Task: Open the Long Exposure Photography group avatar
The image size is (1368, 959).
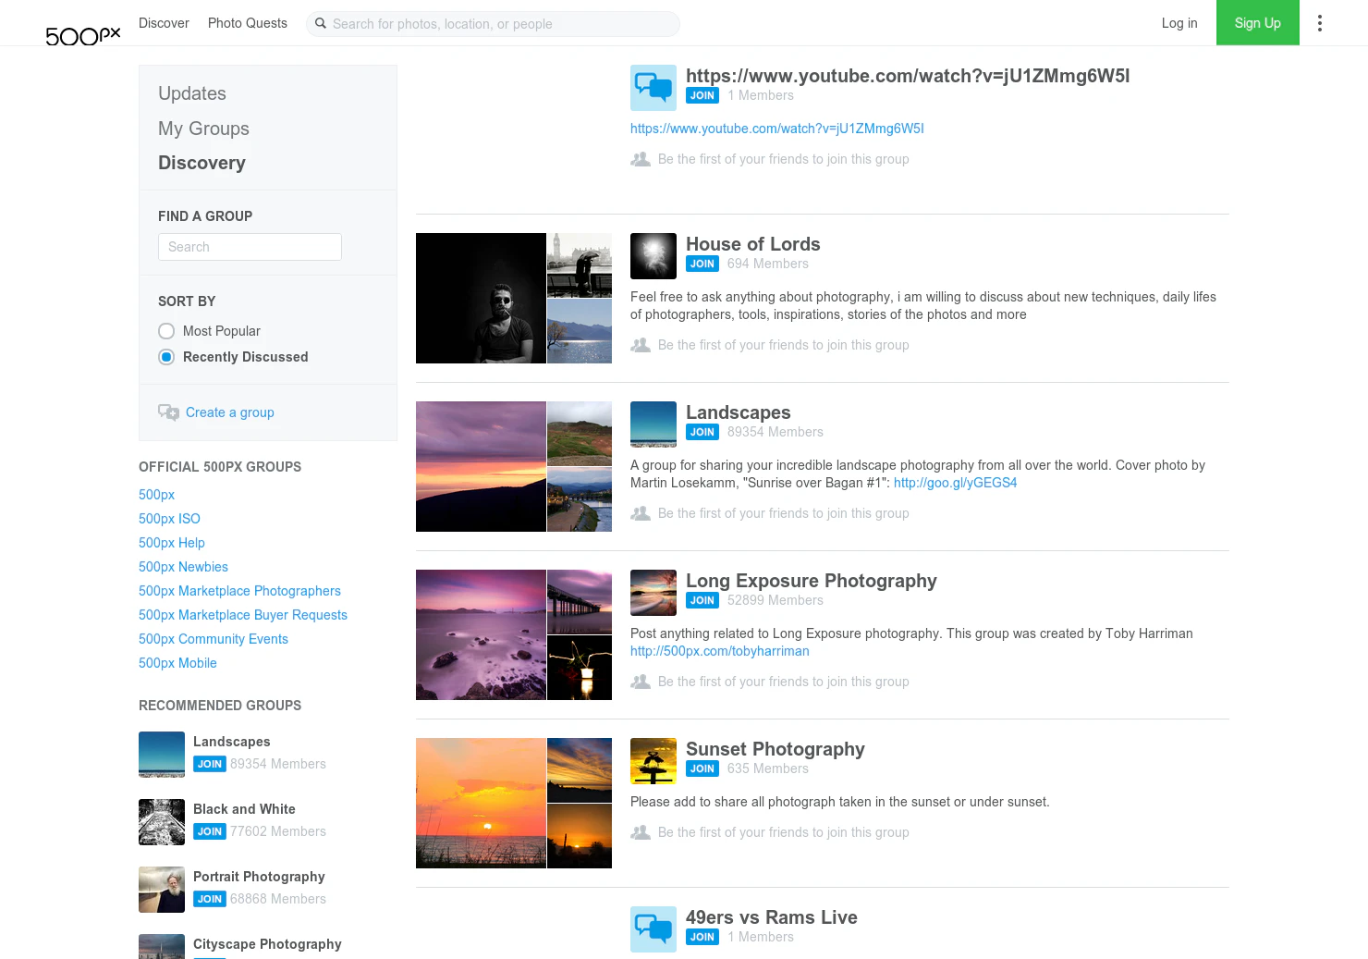Action: (x=653, y=593)
